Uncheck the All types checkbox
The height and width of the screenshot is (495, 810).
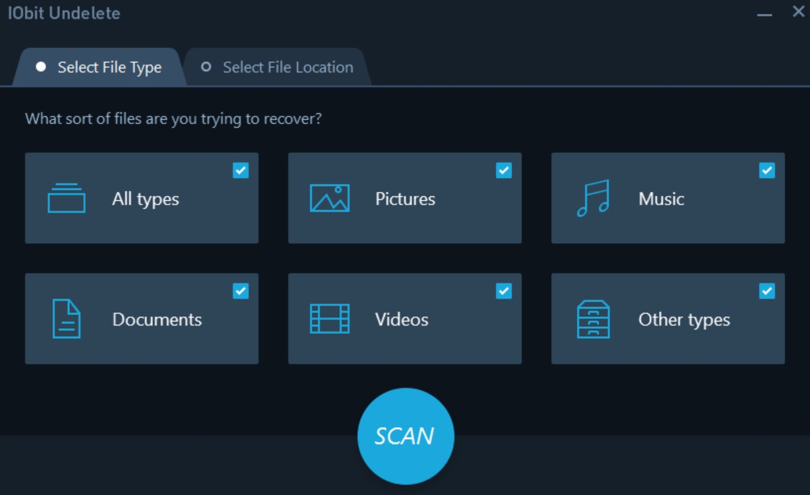click(241, 171)
